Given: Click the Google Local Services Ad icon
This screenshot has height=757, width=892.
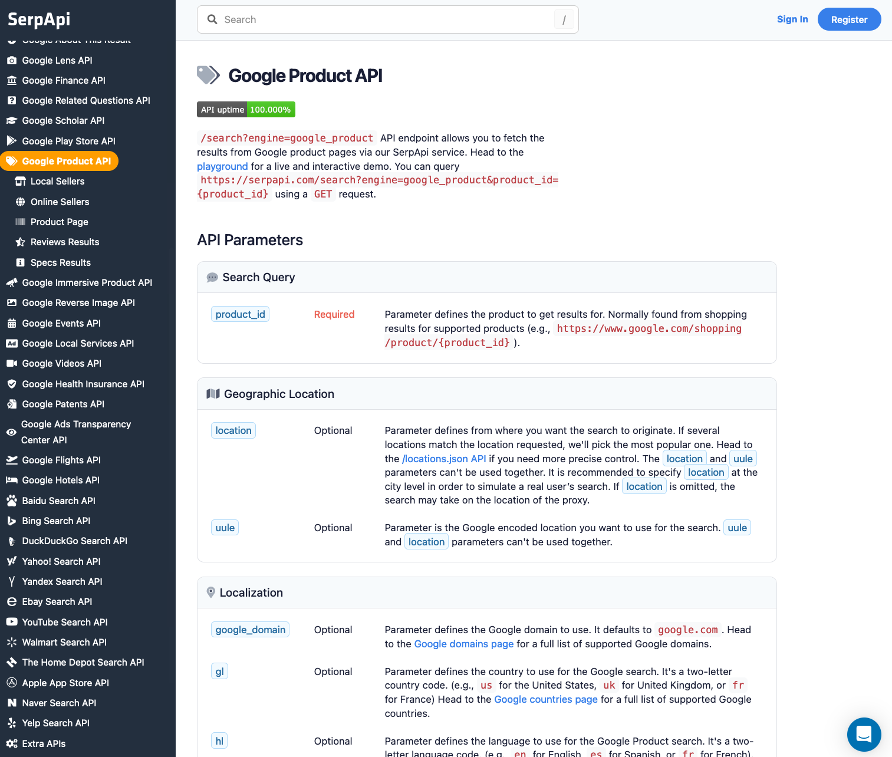Looking at the screenshot, I should click(12, 343).
